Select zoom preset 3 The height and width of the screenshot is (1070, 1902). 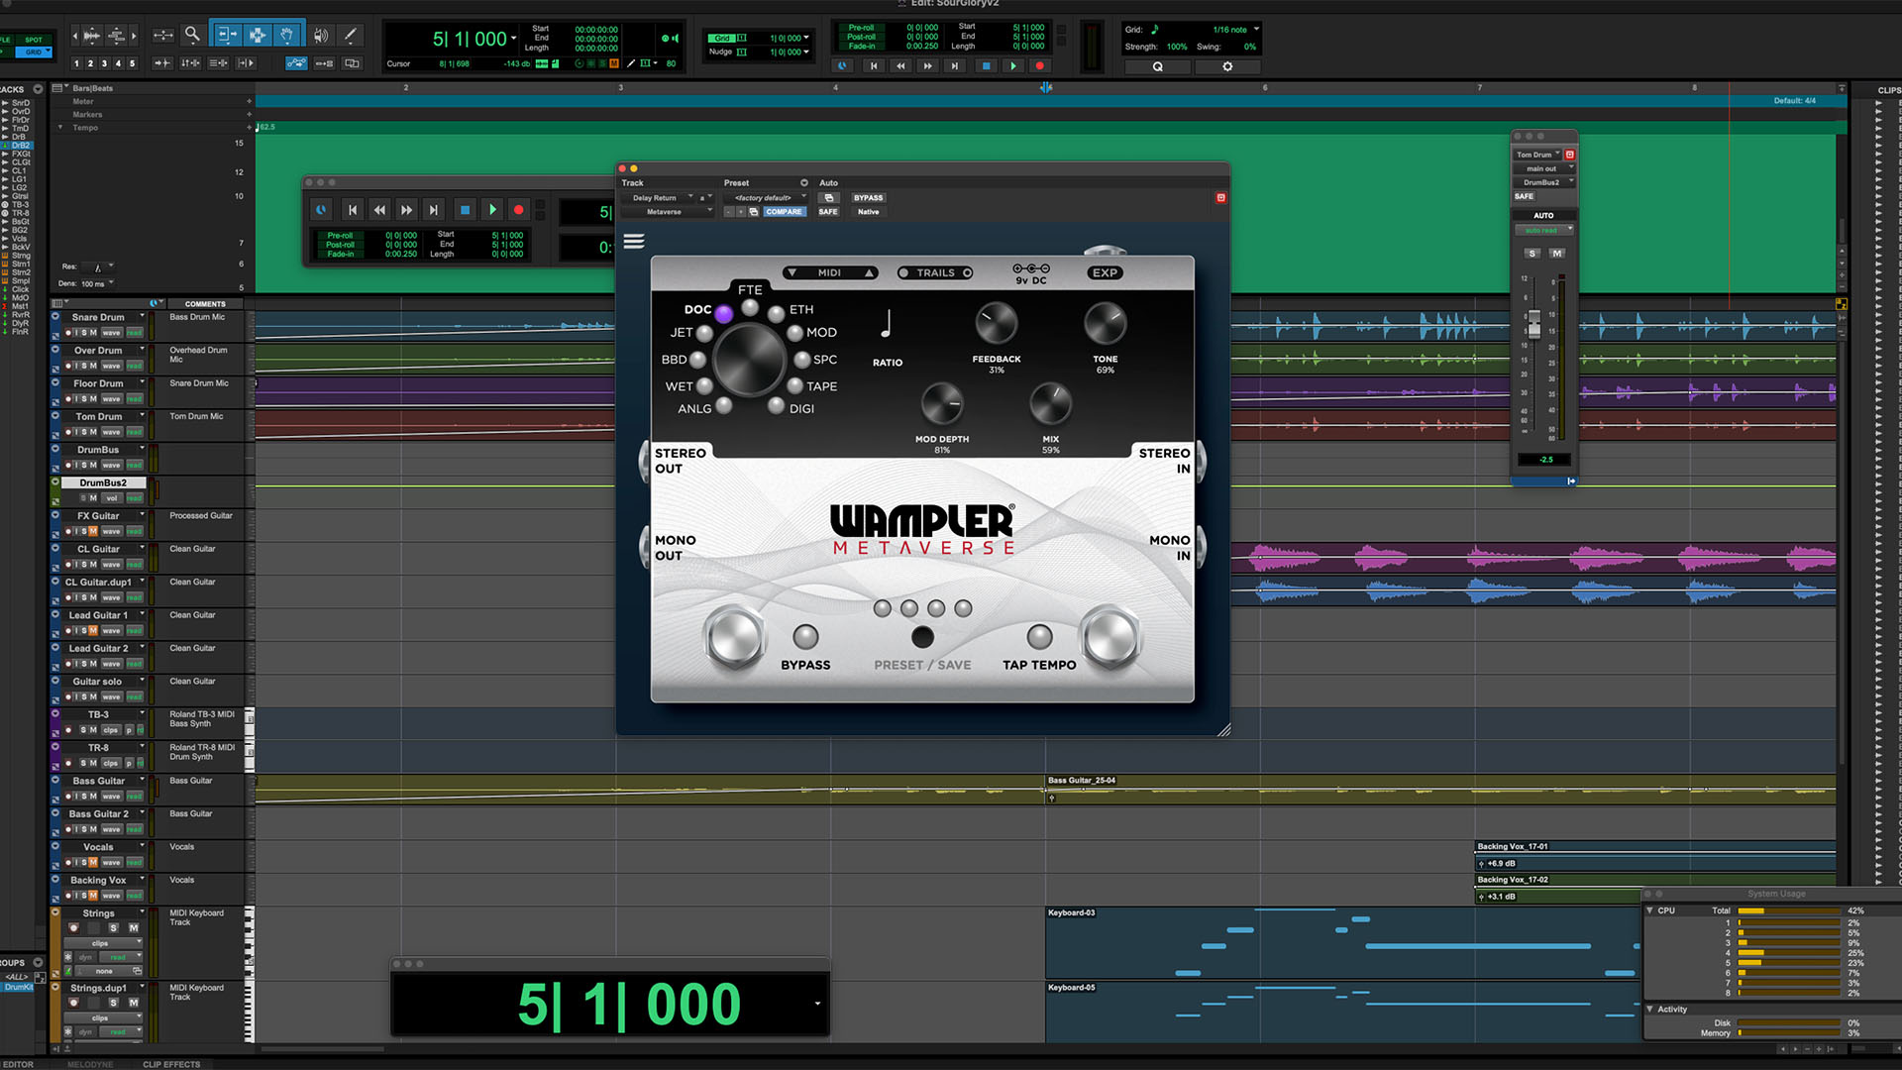(104, 63)
